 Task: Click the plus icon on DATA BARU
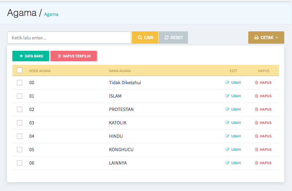(x=21, y=56)
